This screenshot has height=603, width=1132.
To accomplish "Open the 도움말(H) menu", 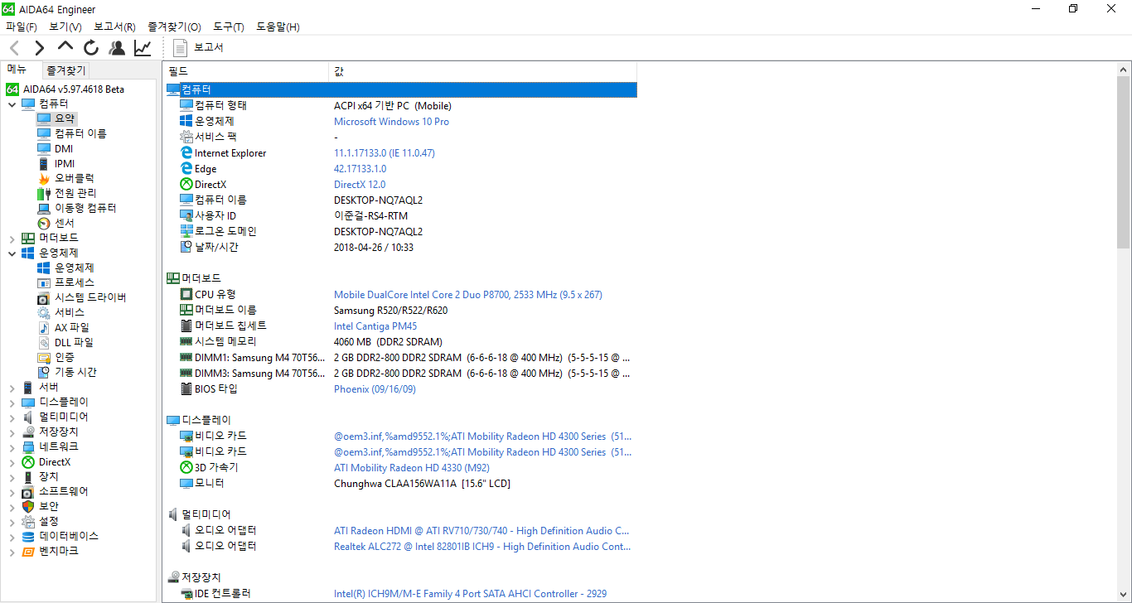I will (x=278, y=27).
